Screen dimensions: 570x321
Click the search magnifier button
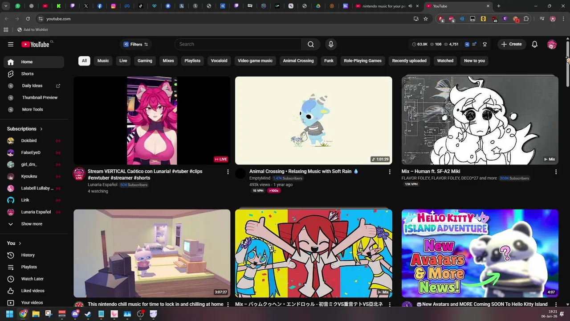(x=311, y=44)
